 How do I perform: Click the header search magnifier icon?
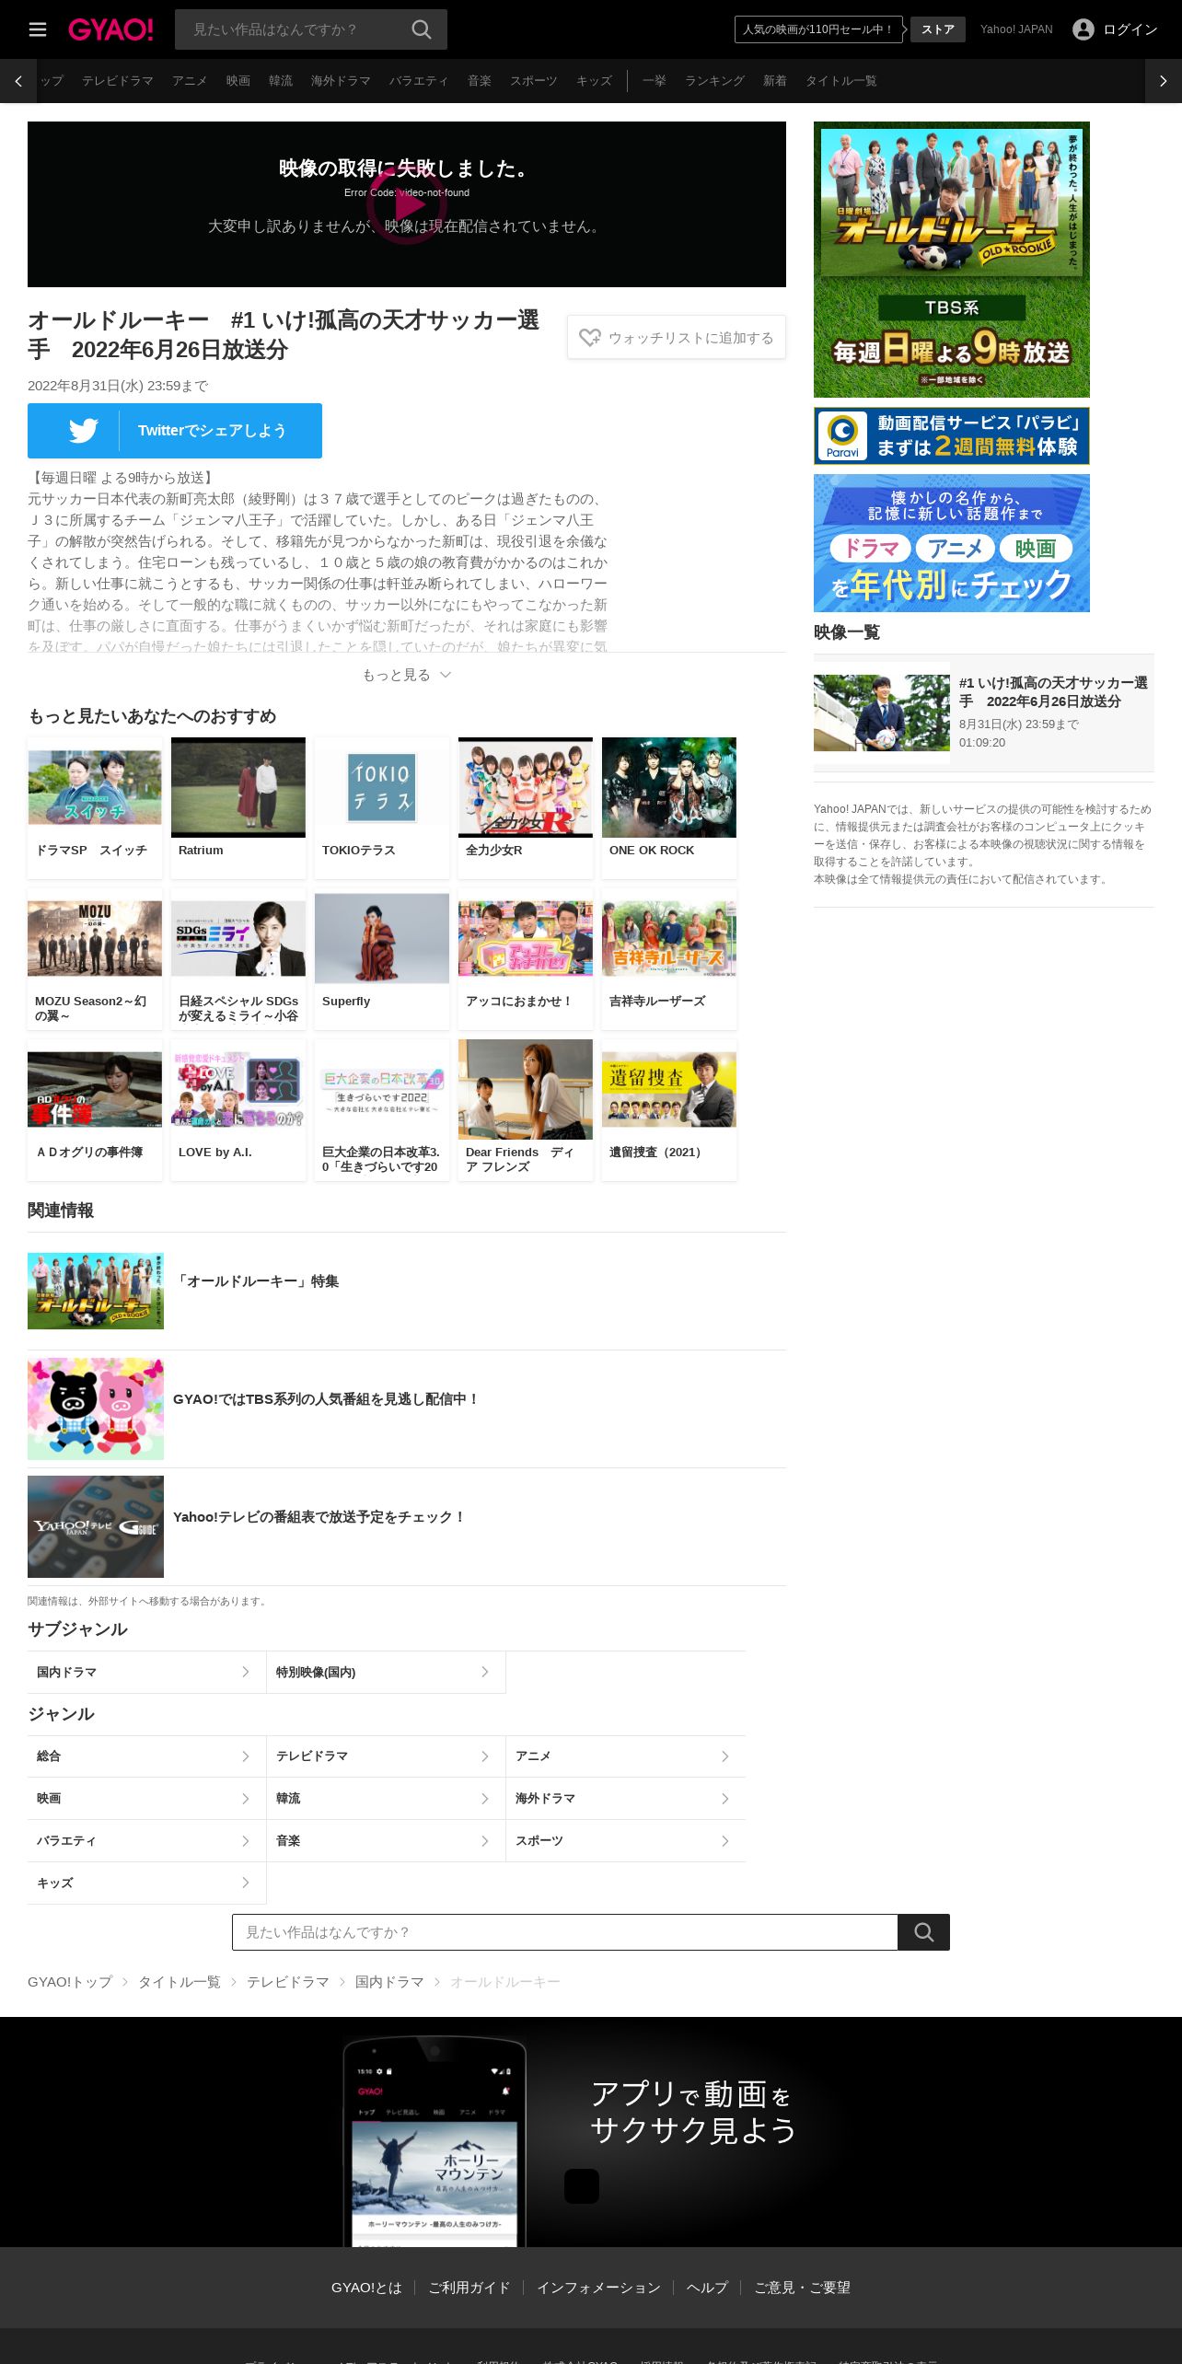click(422, 29)
